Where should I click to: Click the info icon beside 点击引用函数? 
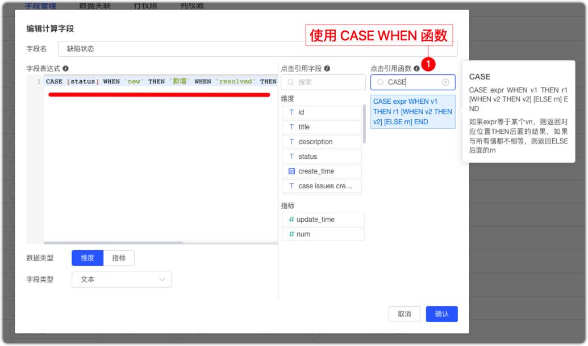pos(418,67)
